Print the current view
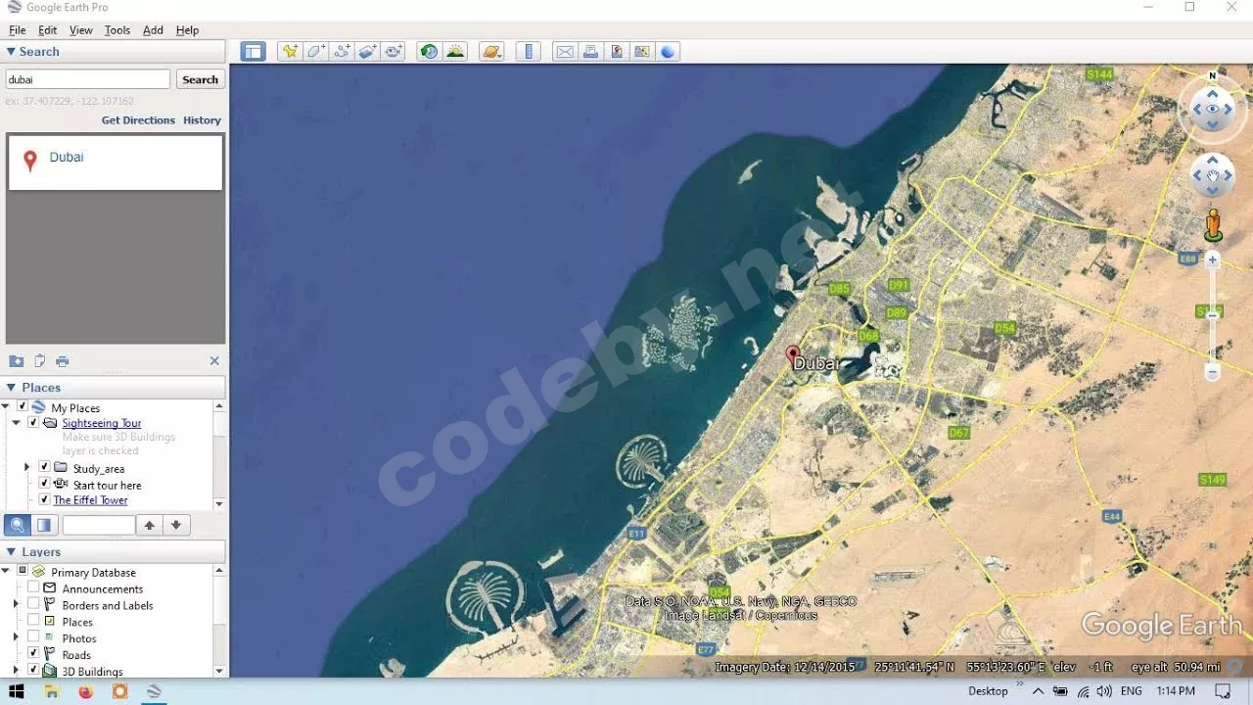 click(x=590, y=52)
